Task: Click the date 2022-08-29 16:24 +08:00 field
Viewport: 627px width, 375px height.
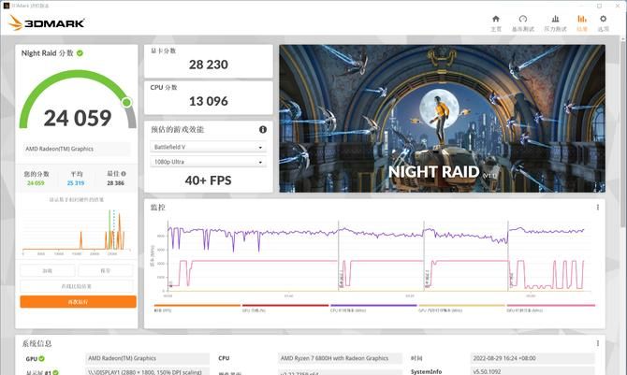Action: [532, 358]
